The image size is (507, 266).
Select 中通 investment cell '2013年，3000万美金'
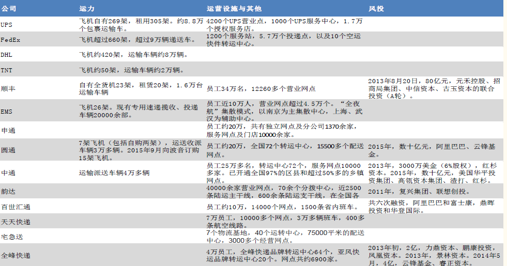point(432,173)
